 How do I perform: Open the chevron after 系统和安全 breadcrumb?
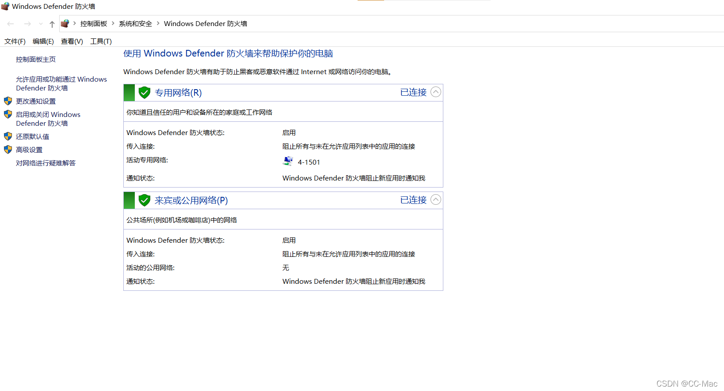[x=158, y=23]
